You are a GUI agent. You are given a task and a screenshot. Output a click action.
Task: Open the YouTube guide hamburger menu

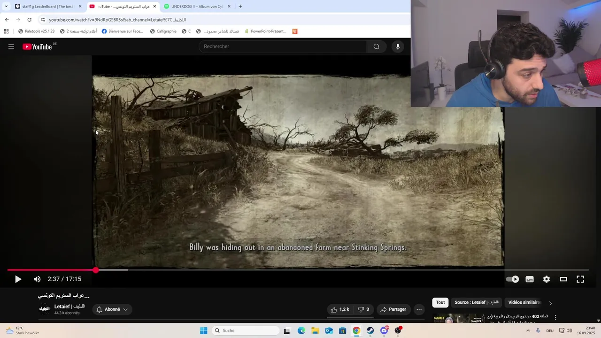[11, 46]
